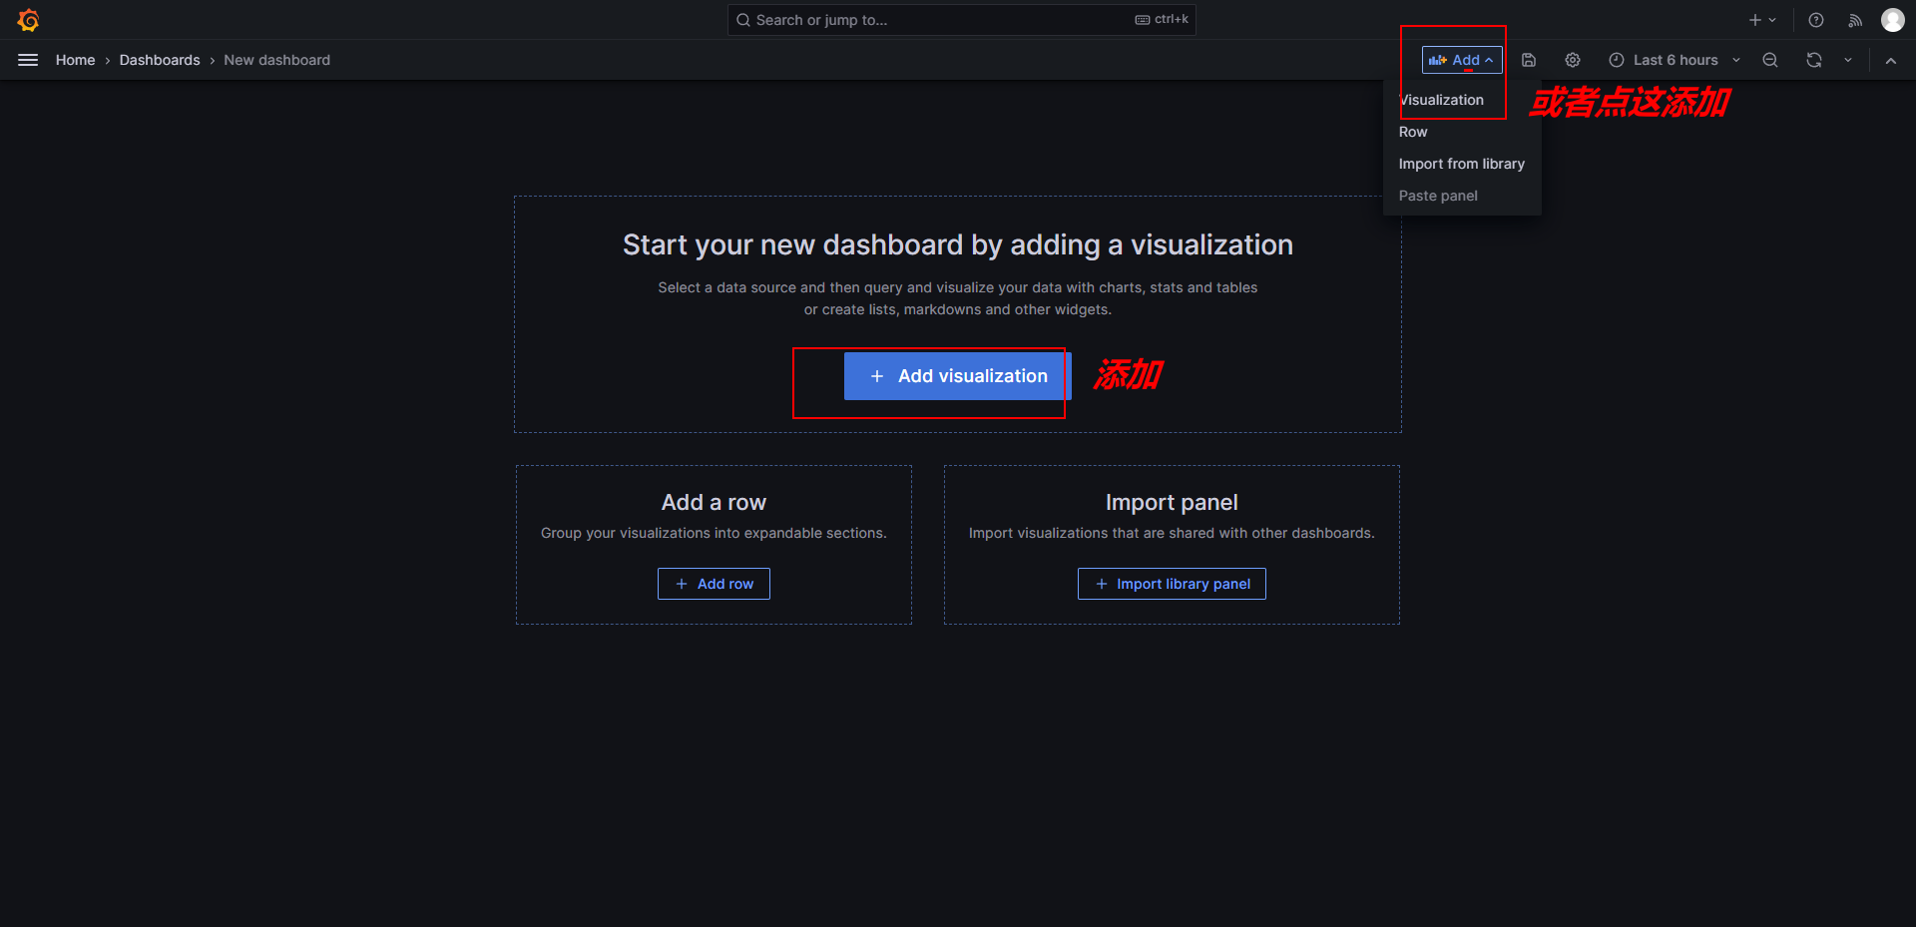Open the hamburger navigation menu
Viewport: 1916px width, 927px height.
pyautogui.click(x=28, y=60)
